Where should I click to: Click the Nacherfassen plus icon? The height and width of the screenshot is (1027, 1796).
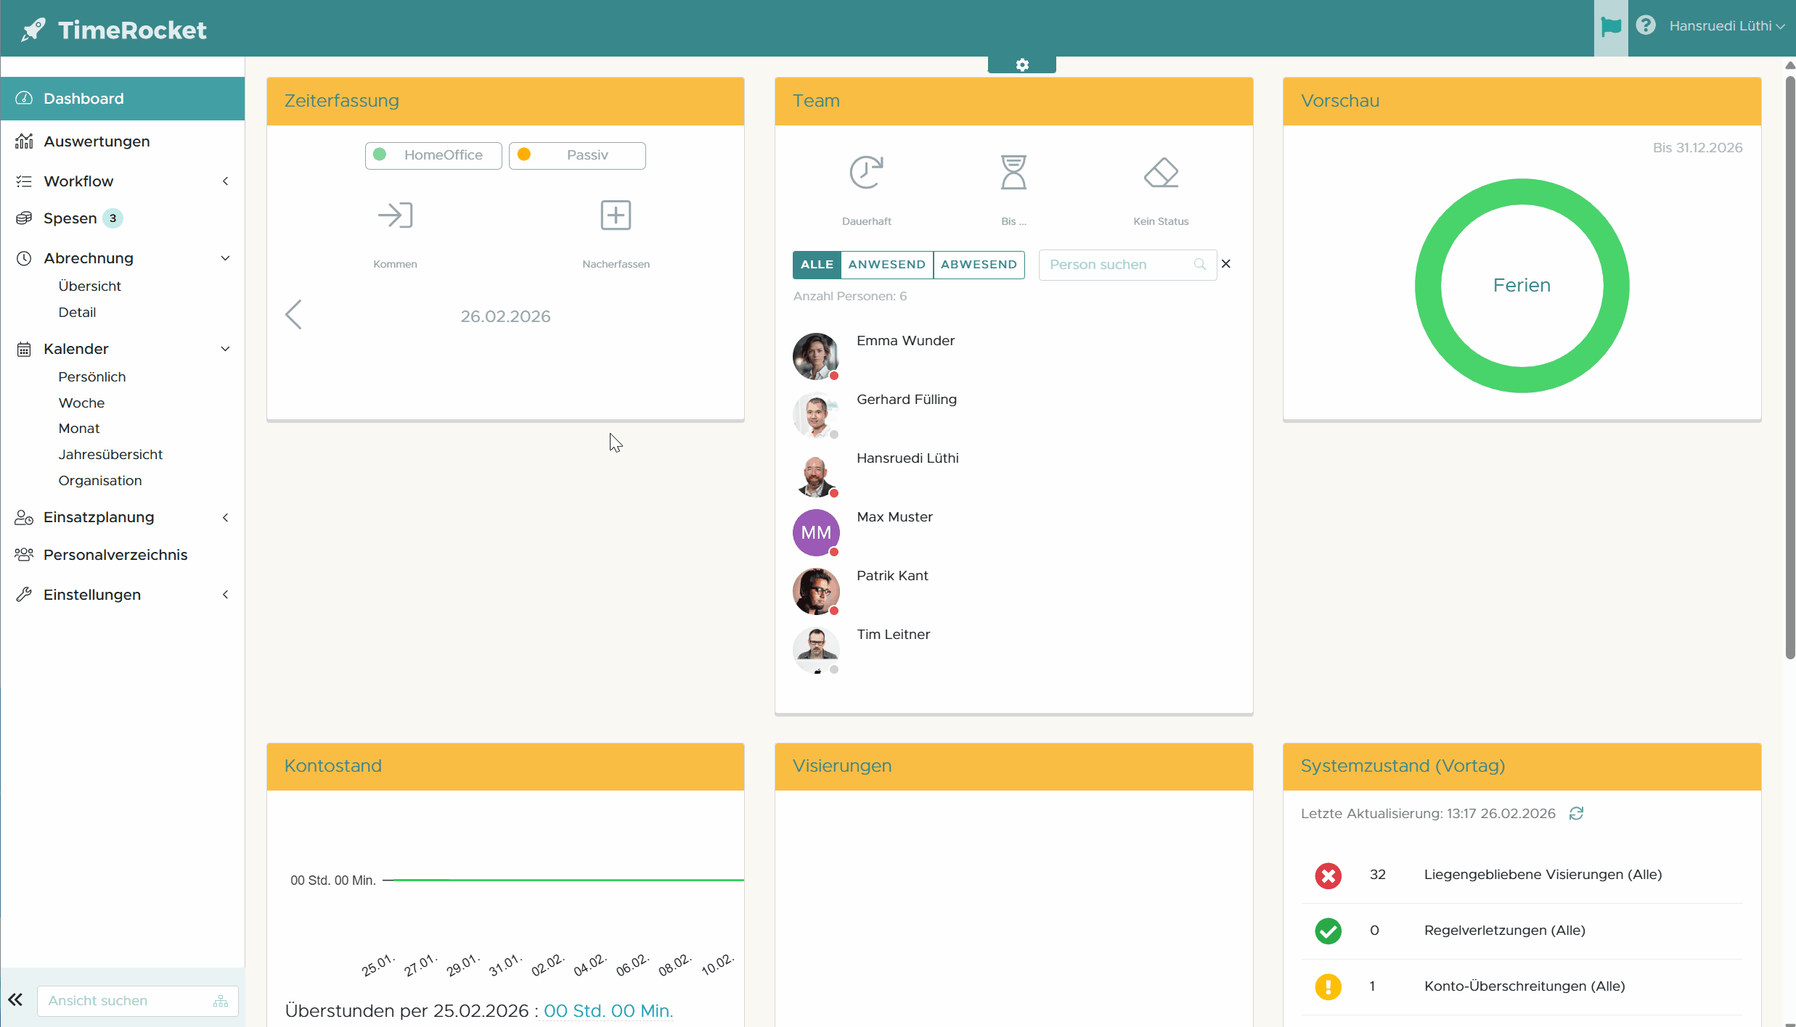616,215
